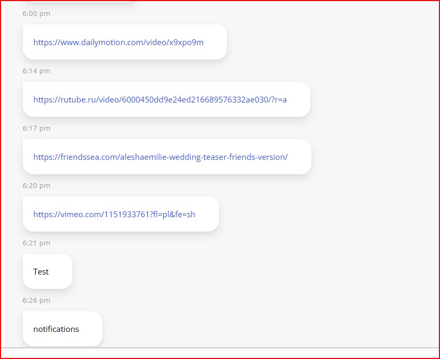Select the 6:17 pm timestamp label
This screenshot has width=440, height=359.
[x=36, y=129]
